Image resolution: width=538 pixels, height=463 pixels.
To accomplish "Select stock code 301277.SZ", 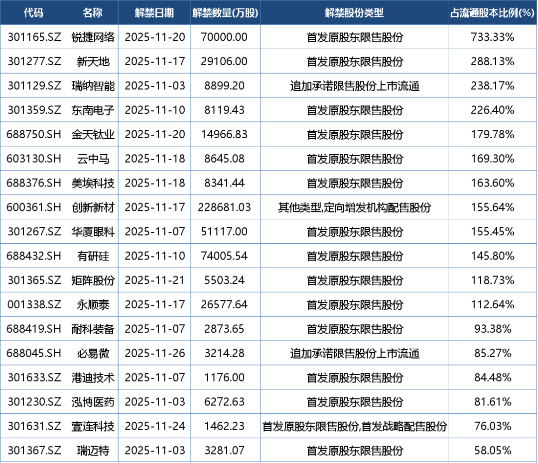I will click(x=34, y=61).
